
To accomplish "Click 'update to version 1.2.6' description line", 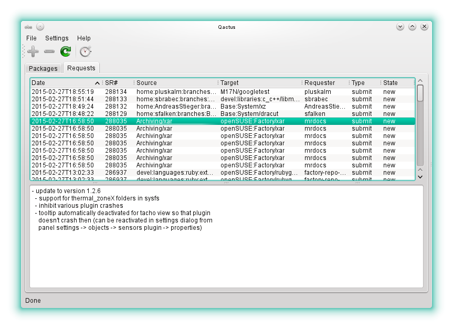I will (x=66, y=191).
